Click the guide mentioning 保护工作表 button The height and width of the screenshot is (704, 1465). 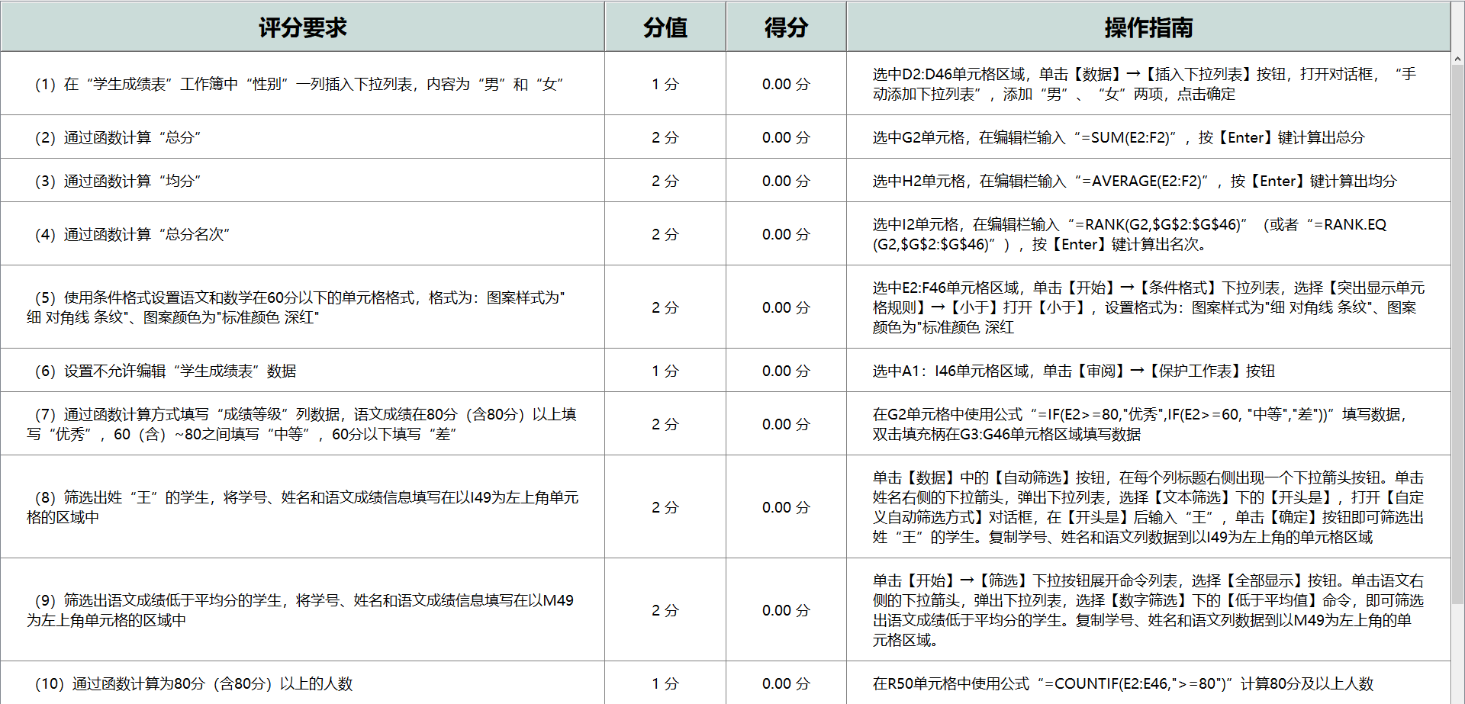click(1074, 371)
